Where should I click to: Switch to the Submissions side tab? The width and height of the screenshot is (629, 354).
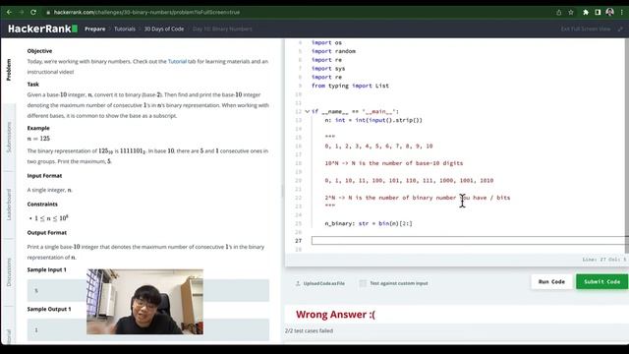(x=9, y=137)
